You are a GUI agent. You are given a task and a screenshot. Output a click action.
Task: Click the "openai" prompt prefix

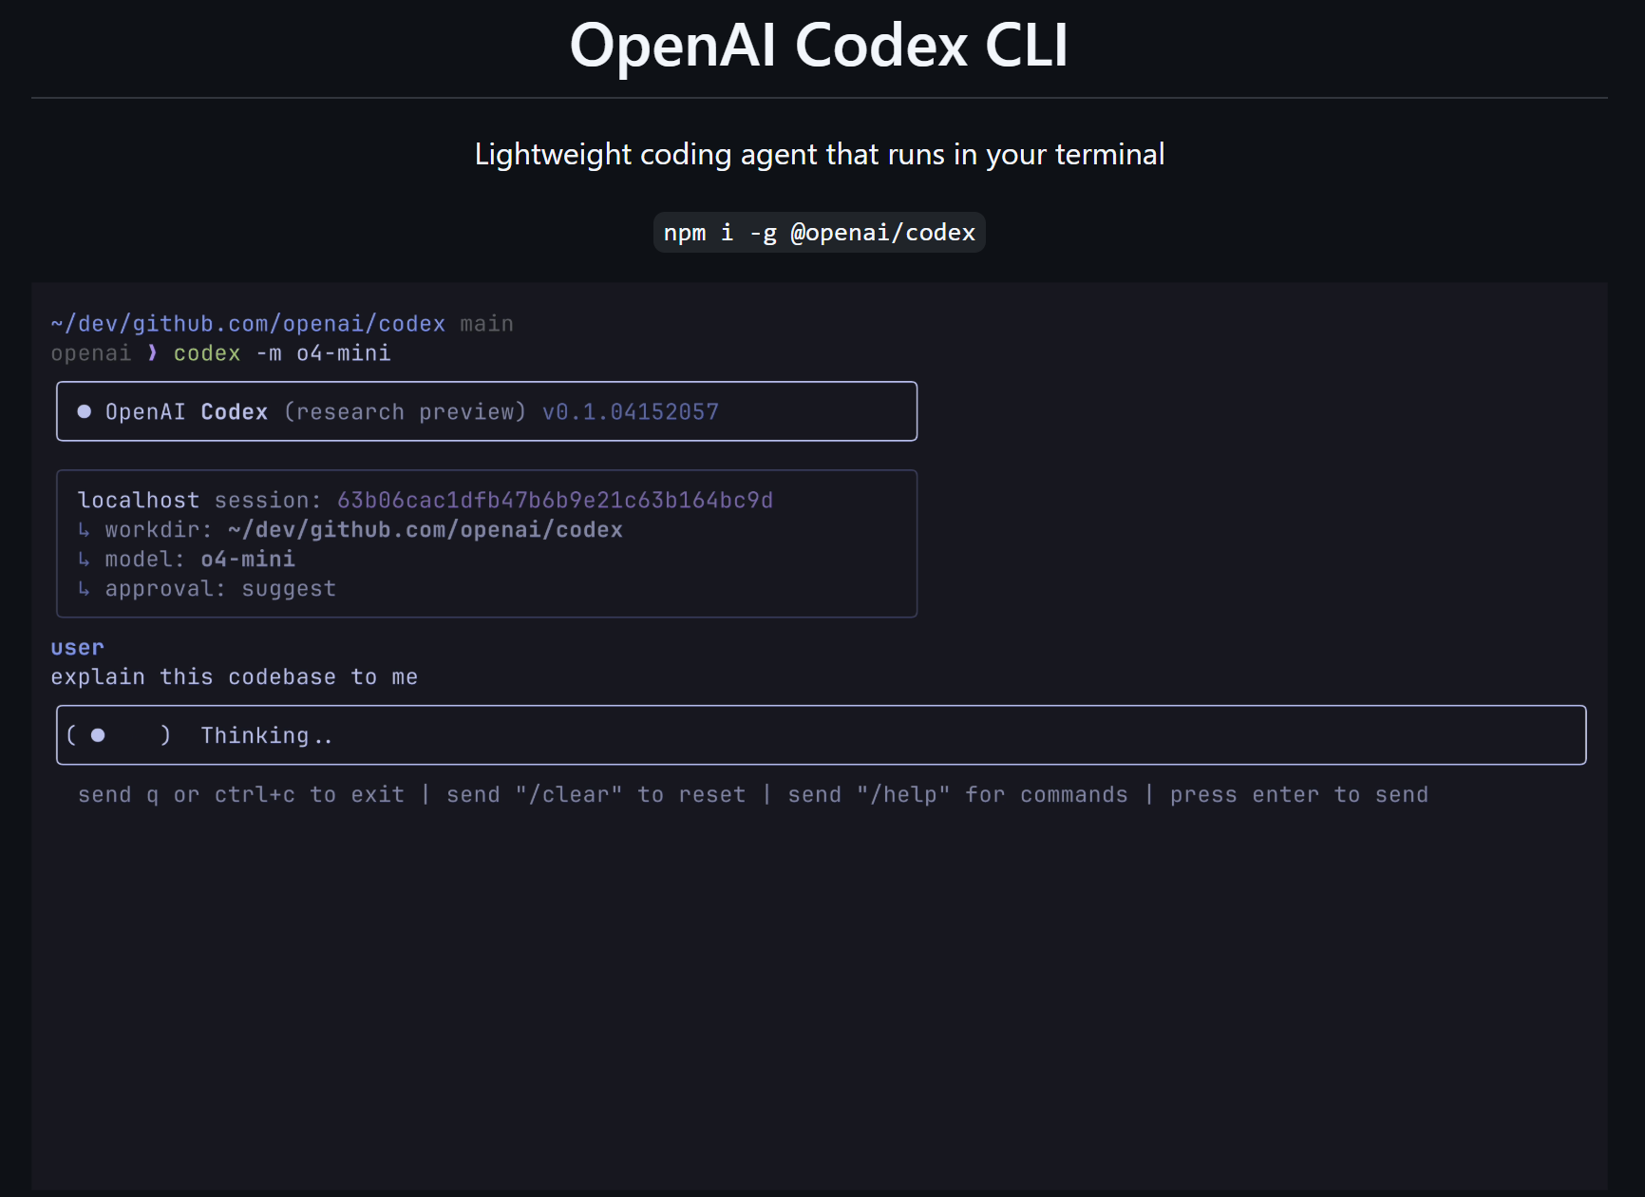(90, 353)
